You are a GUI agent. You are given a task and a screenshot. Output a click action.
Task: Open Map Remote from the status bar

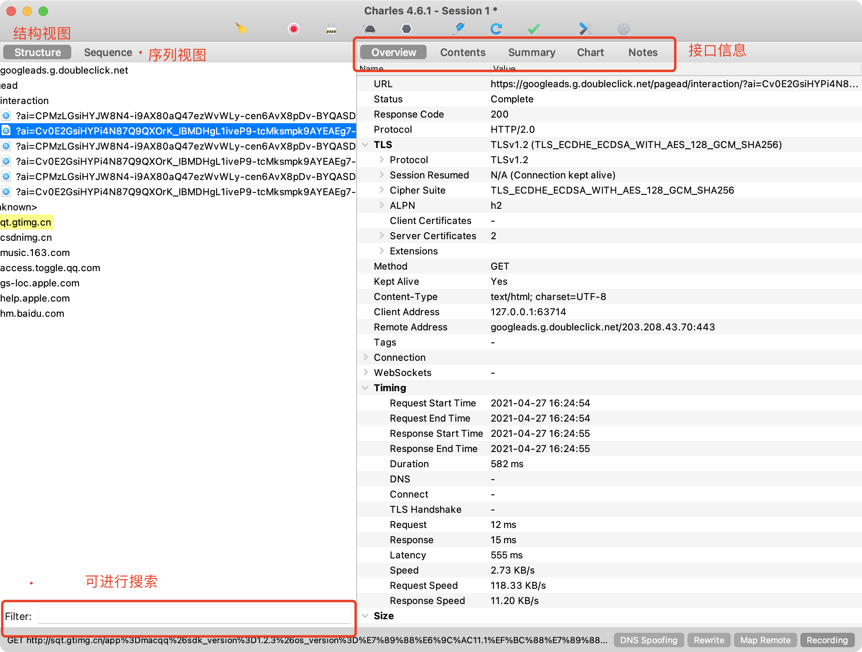765,640
